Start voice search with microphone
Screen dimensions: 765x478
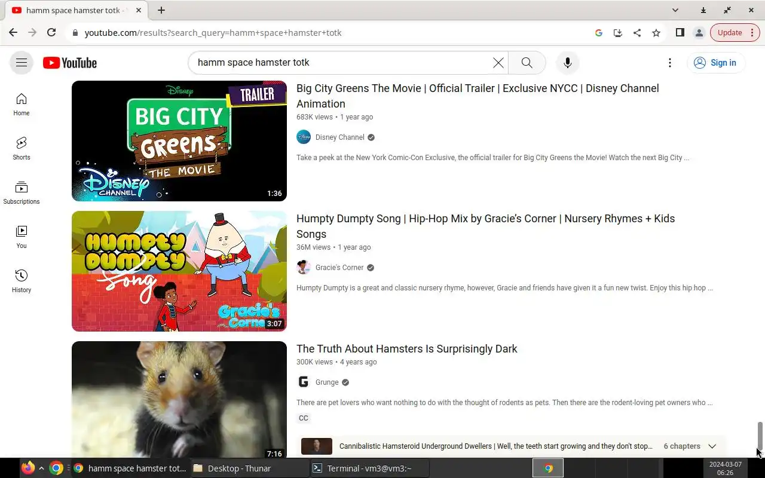click(x=568, y=63)
